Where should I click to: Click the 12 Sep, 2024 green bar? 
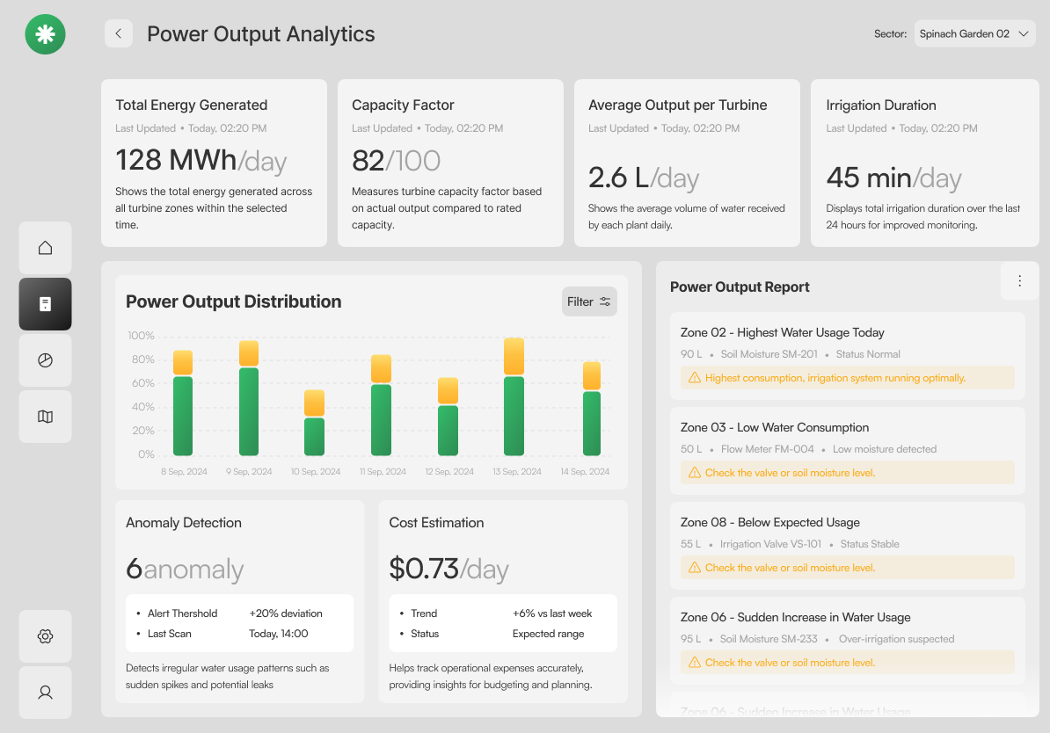coord(448,431)
